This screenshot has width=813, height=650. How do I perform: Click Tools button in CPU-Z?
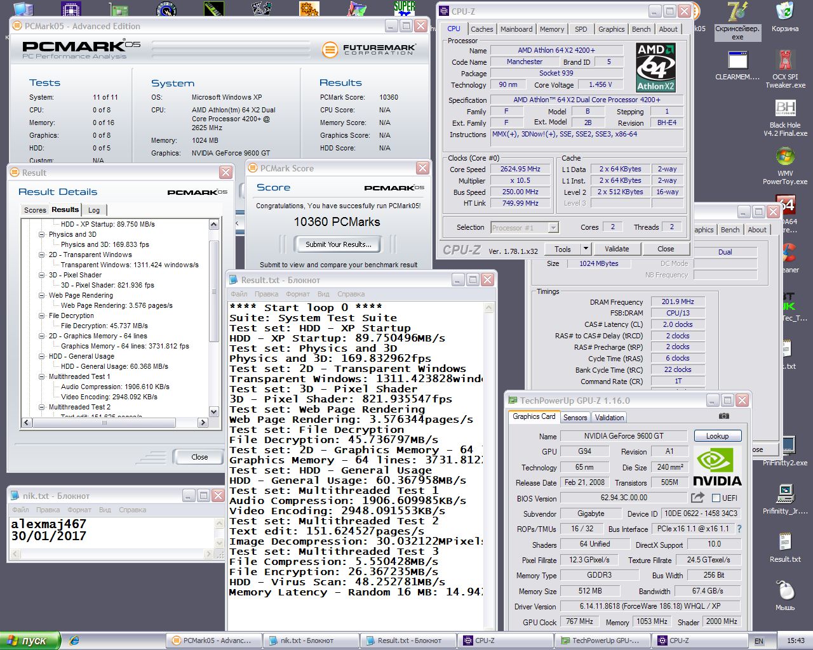pos(563,249)
